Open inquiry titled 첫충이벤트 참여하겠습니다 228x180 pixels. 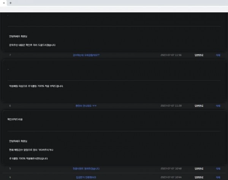coord(86,169)
